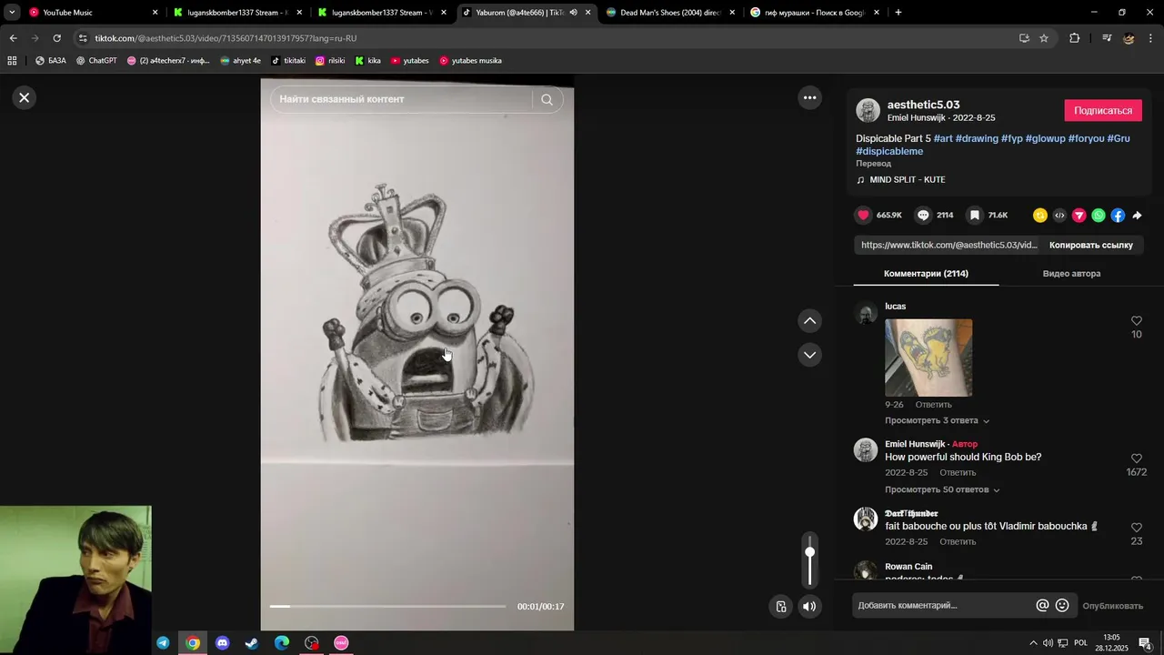Open the apps grid in bookmarks bar
The width and height of the screenshot is (1164, 655).
click(x=12, y=61)
